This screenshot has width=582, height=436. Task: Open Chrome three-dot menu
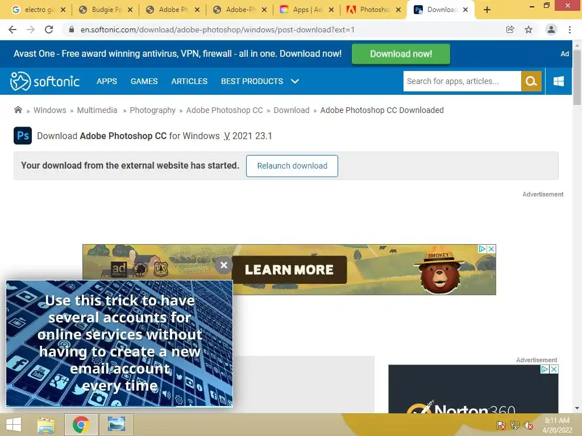tap(569, 30)
